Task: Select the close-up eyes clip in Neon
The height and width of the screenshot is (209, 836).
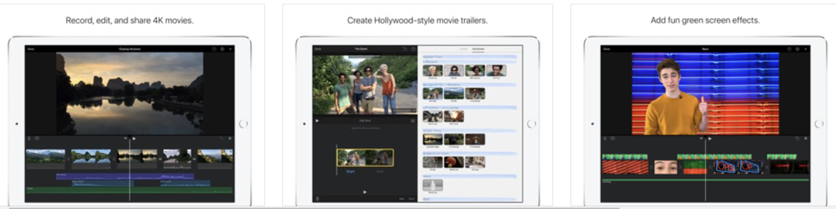Action: tap(665, 167)
